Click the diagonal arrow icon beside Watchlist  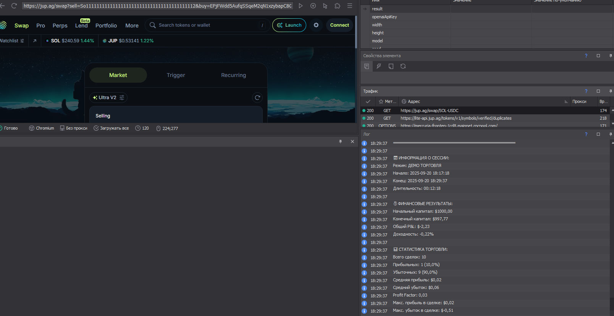[x=35, y=41]
